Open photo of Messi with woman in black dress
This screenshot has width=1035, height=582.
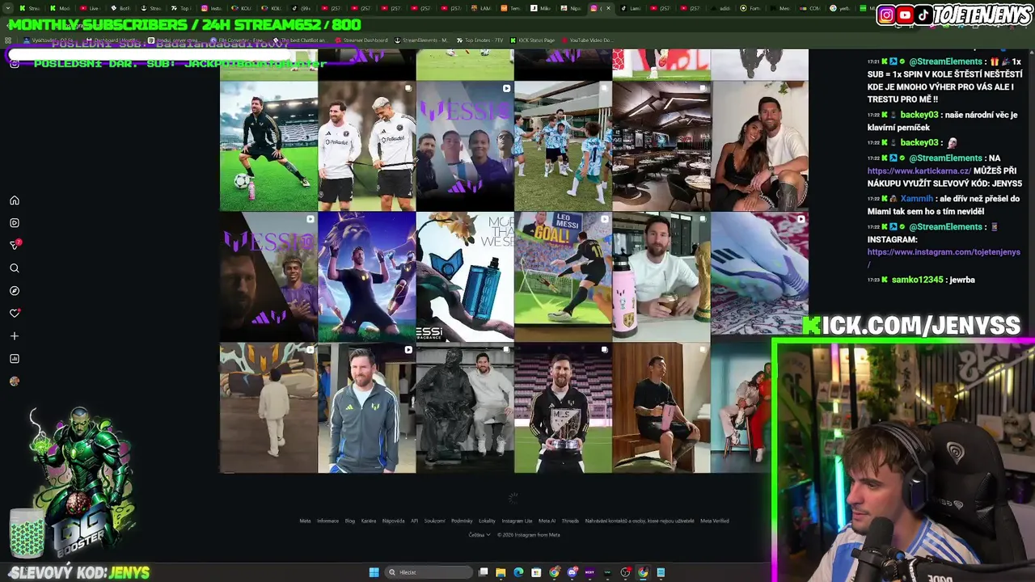click(x=759, y=145)
